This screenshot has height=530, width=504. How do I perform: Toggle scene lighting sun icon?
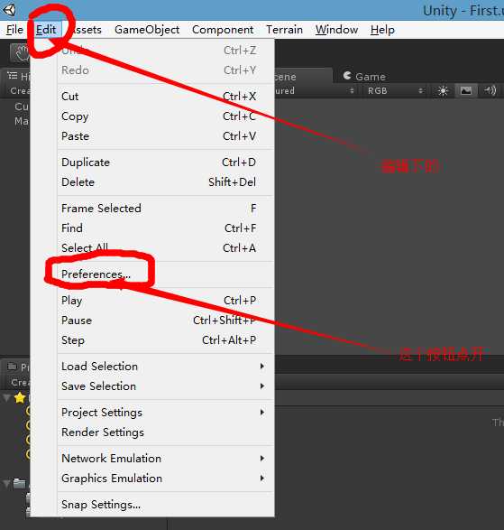pos(443,90)
